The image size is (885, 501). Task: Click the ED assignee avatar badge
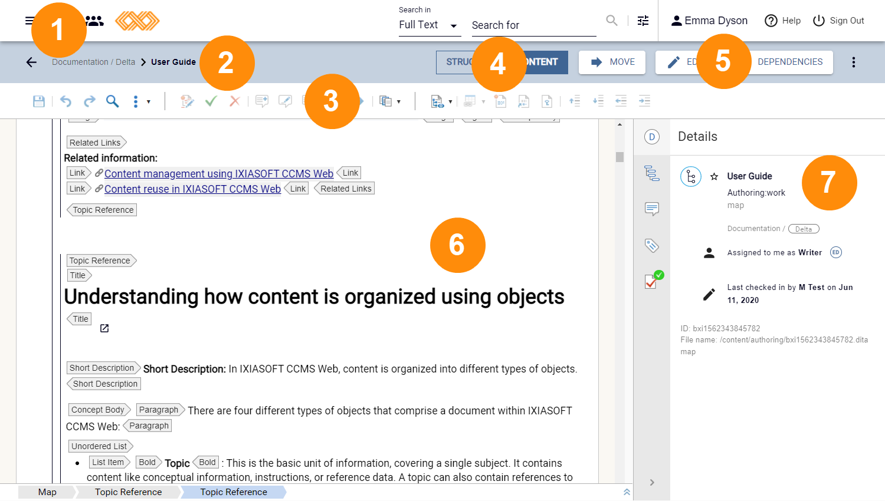[x=835, y=252]
